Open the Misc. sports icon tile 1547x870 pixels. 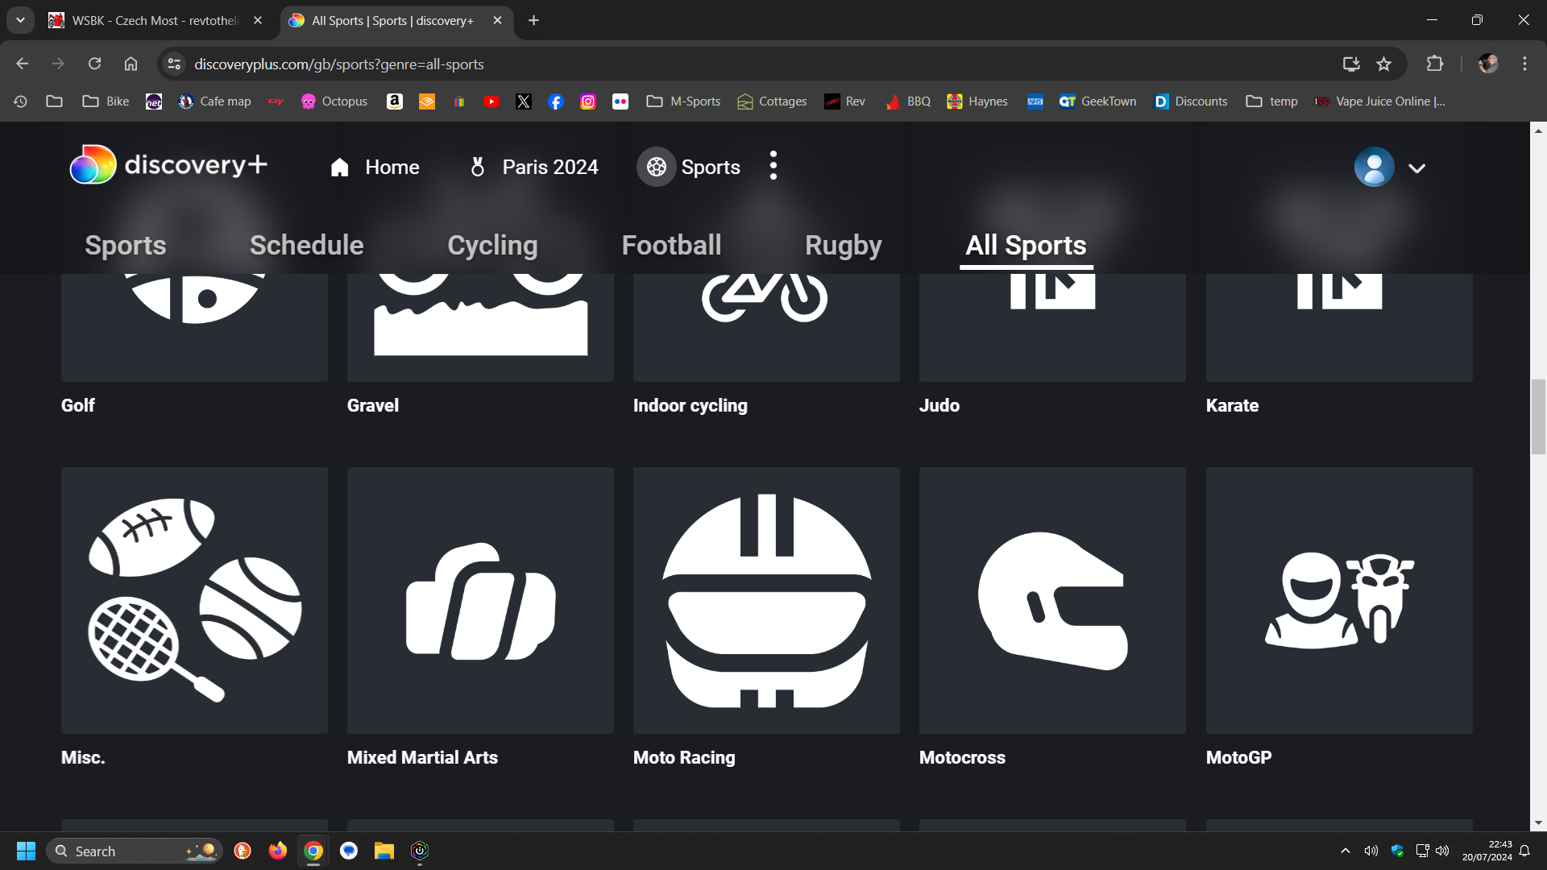point(194,600)
